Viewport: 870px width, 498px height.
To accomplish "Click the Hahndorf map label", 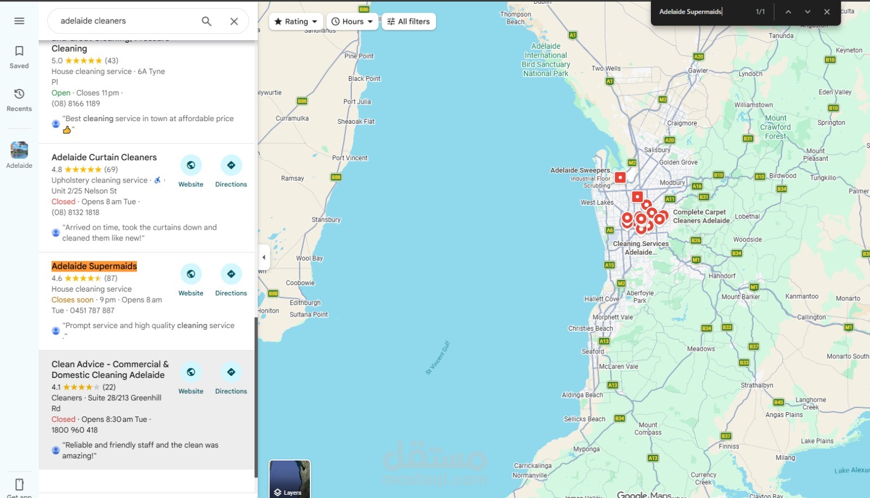I will click(x=722, y=276).
